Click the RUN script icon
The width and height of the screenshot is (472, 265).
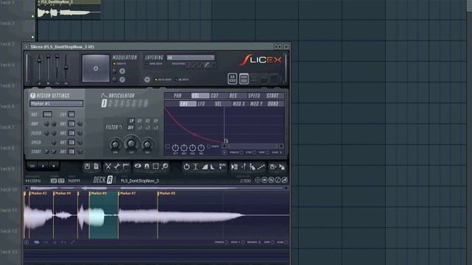click(222, 167)
